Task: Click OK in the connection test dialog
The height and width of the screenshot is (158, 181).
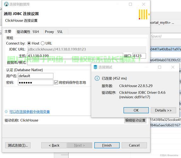Action: (x=136, y=110)
